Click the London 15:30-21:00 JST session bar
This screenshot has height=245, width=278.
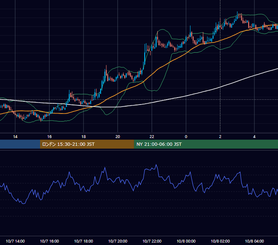click(x=87, y=144)
